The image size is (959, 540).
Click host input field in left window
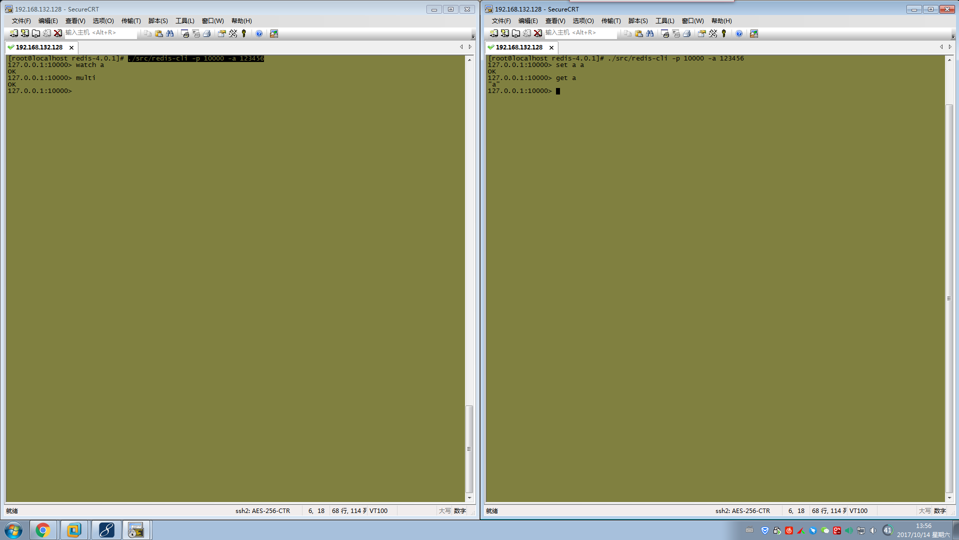pyautogui.click(x=100, y=33)
